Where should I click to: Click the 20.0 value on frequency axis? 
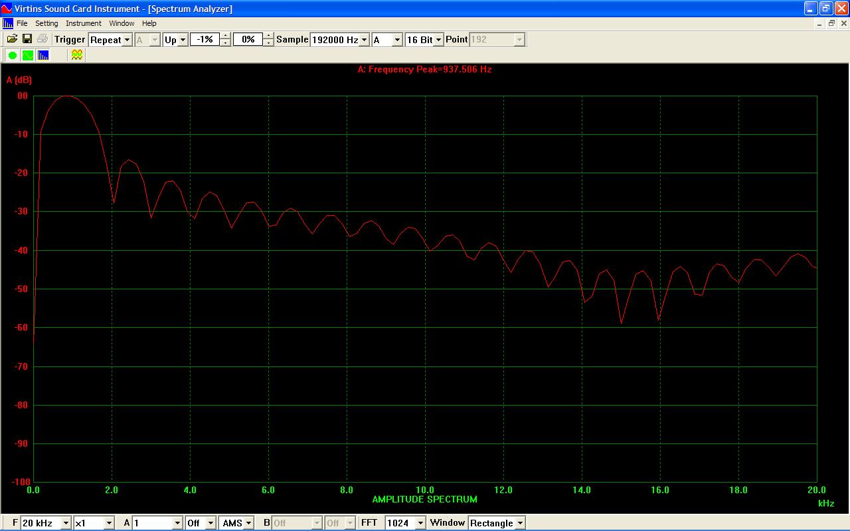tap(816, 491)
